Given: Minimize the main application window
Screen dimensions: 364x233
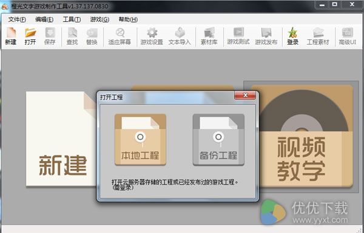Looking at the screenshot, I should (322, 5).
